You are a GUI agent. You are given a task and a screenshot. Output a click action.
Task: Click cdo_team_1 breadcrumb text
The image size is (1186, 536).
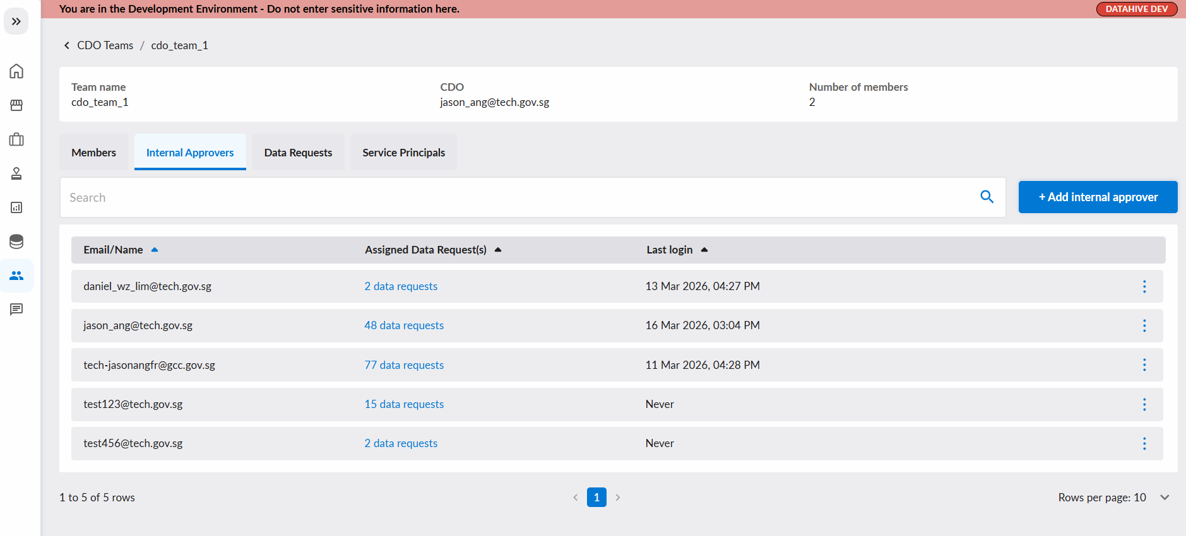(179, 45)
